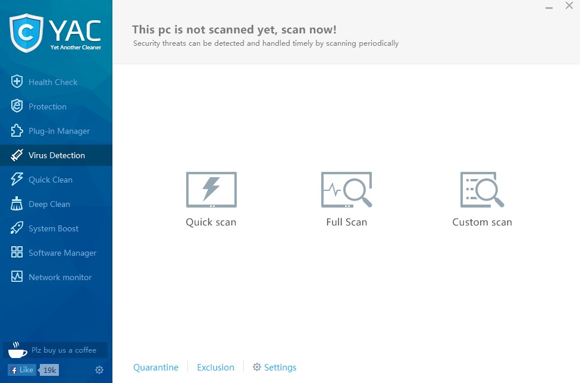Open System Boost section
The width and height of the screenshot is (580, 383).
coord(57,228)
